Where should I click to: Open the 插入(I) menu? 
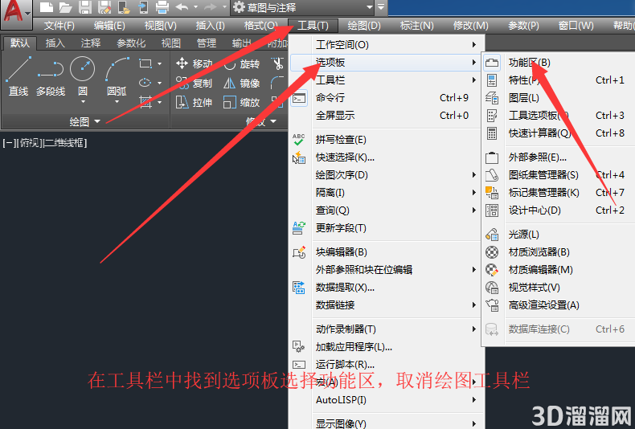pos(210,26)
